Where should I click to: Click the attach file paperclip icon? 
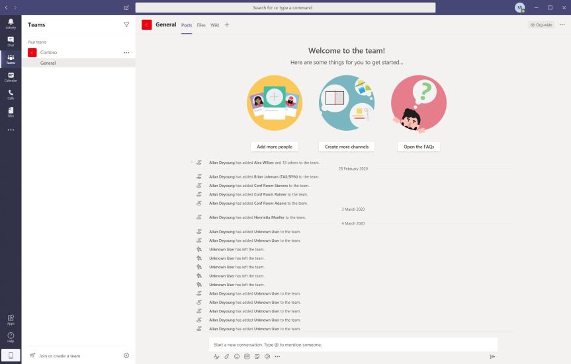click(226, 356)
